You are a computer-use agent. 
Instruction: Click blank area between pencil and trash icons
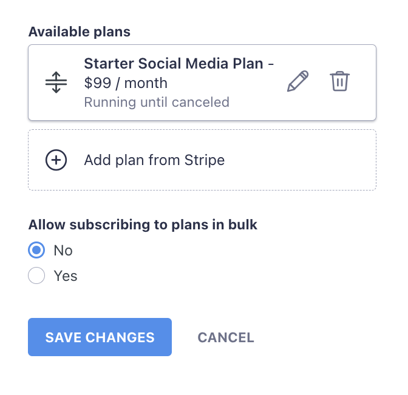tap(319, 81)
